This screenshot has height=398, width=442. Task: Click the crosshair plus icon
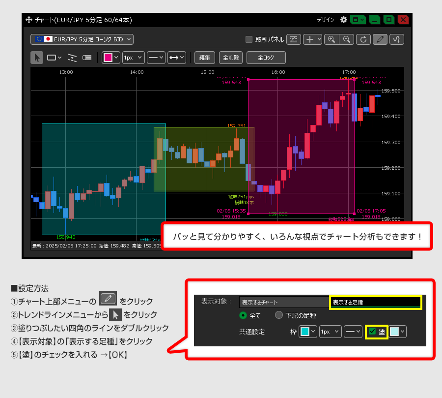click(x=310, y=39)
